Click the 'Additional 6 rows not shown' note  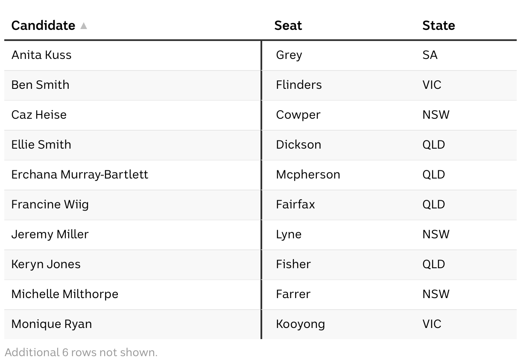(81, 352)
